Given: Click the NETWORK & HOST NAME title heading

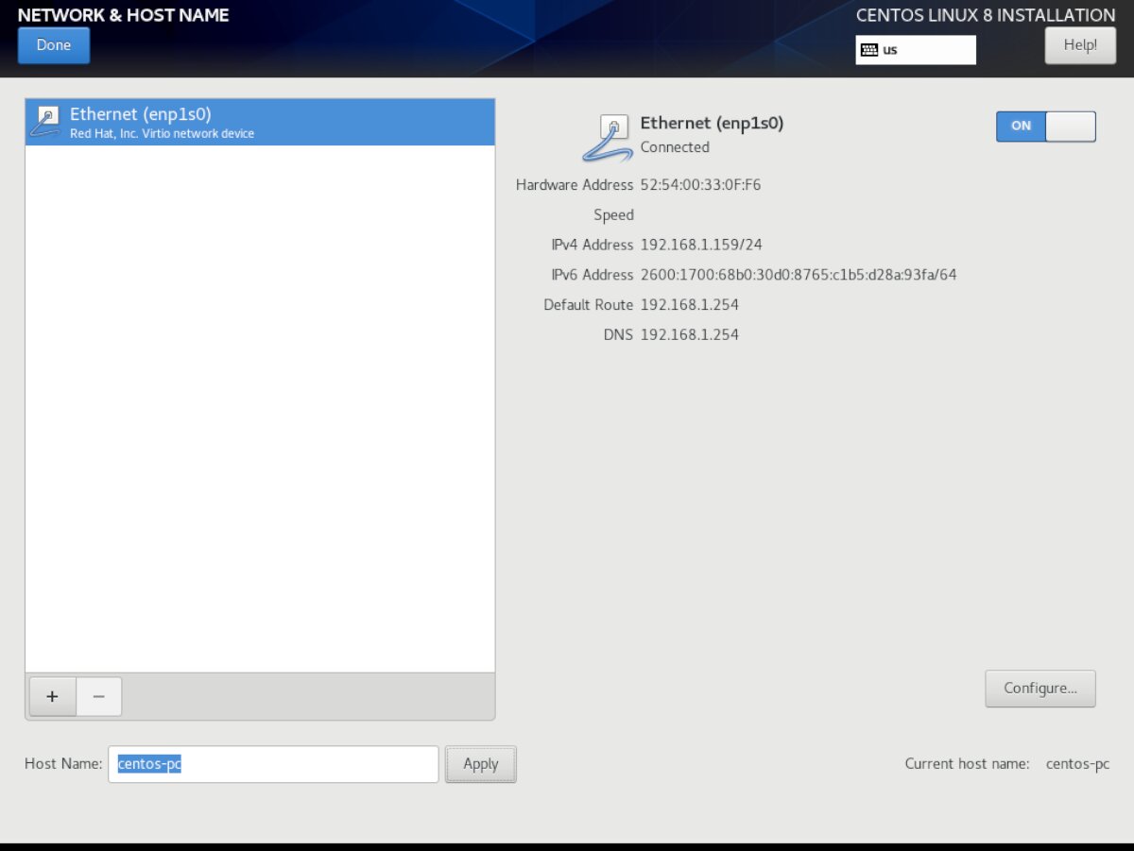Looking at the screenshot, I should pos(123,15).
